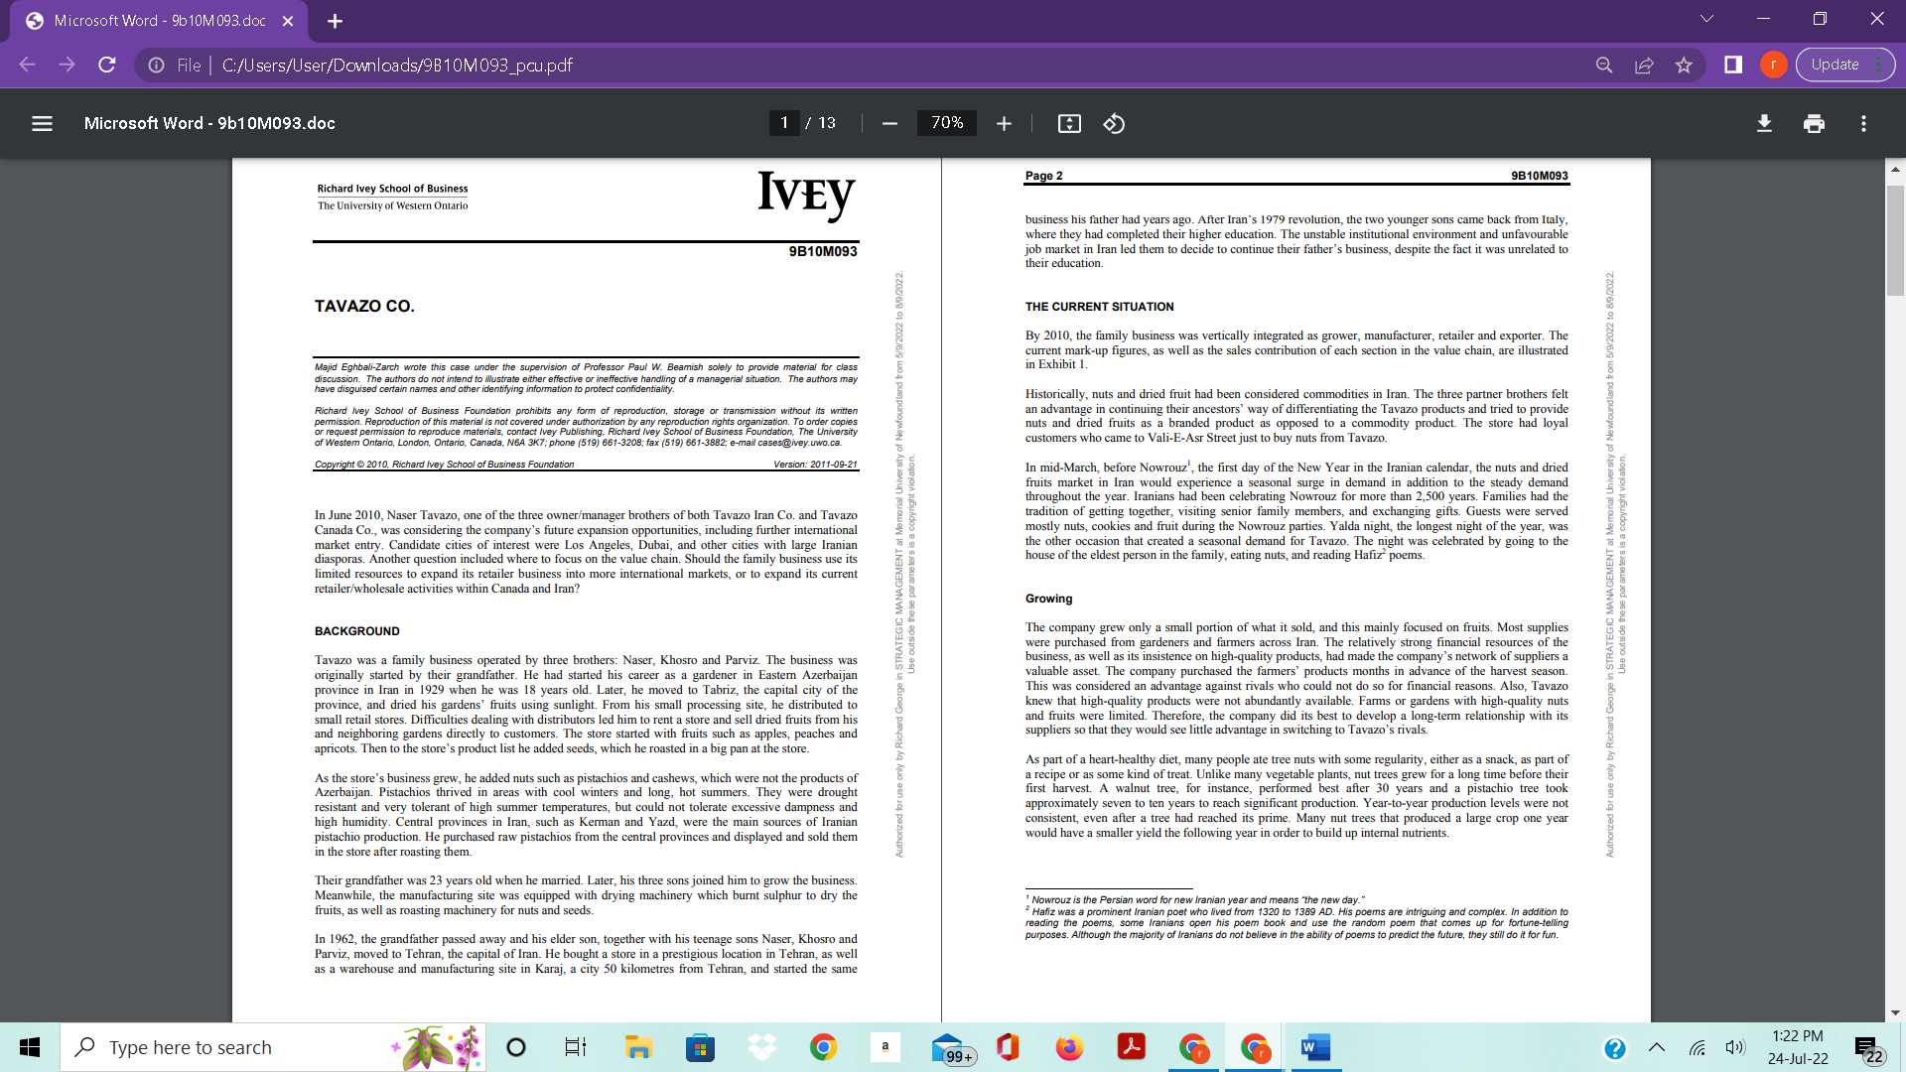Click the zoom percentage field showing 70%
The height and width of the screenshot is (1072, 1906).
click(946, 123)
